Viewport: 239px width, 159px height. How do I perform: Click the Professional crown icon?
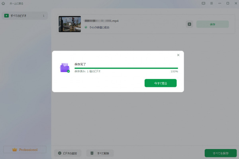(15, 149)
